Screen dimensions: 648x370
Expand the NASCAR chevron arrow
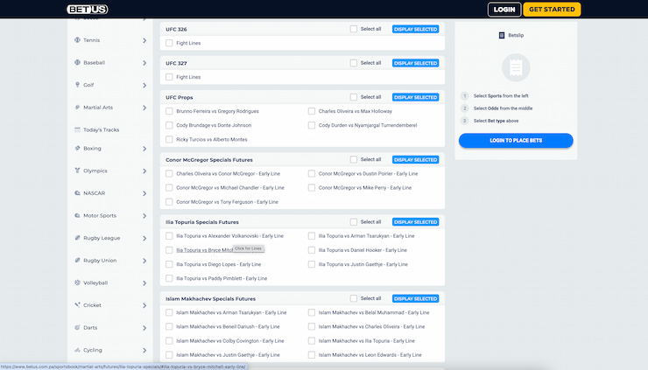[144, 193]
